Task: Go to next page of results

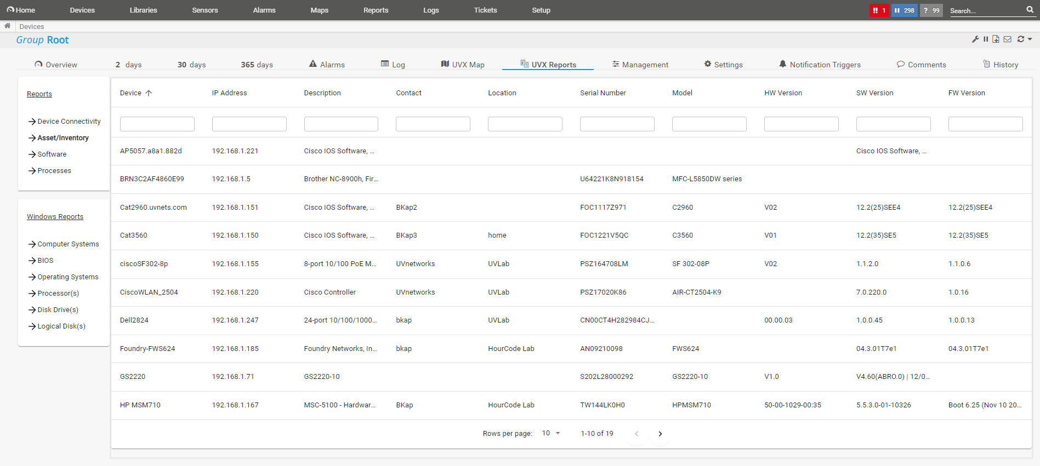Action: pos(660,434)
